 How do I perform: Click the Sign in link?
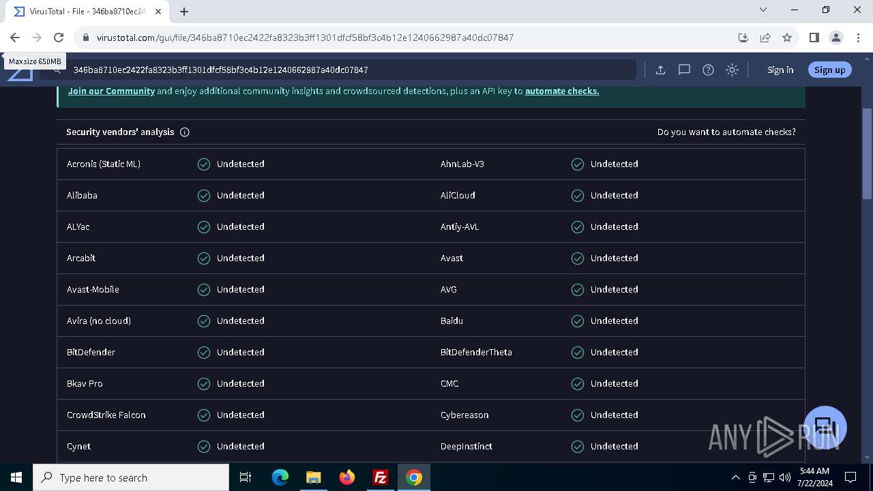(780, 70)
